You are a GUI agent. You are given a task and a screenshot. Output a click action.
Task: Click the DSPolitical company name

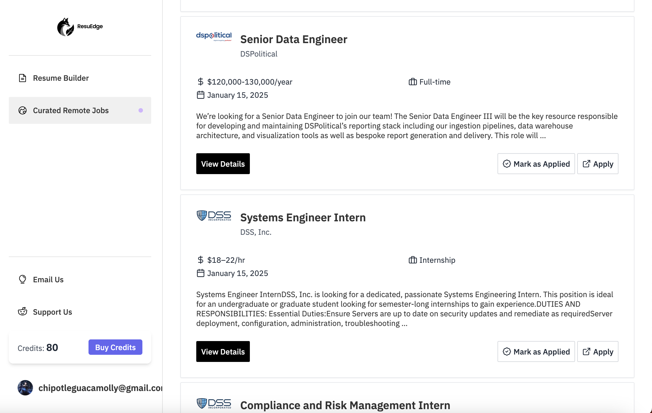[259, 54]
